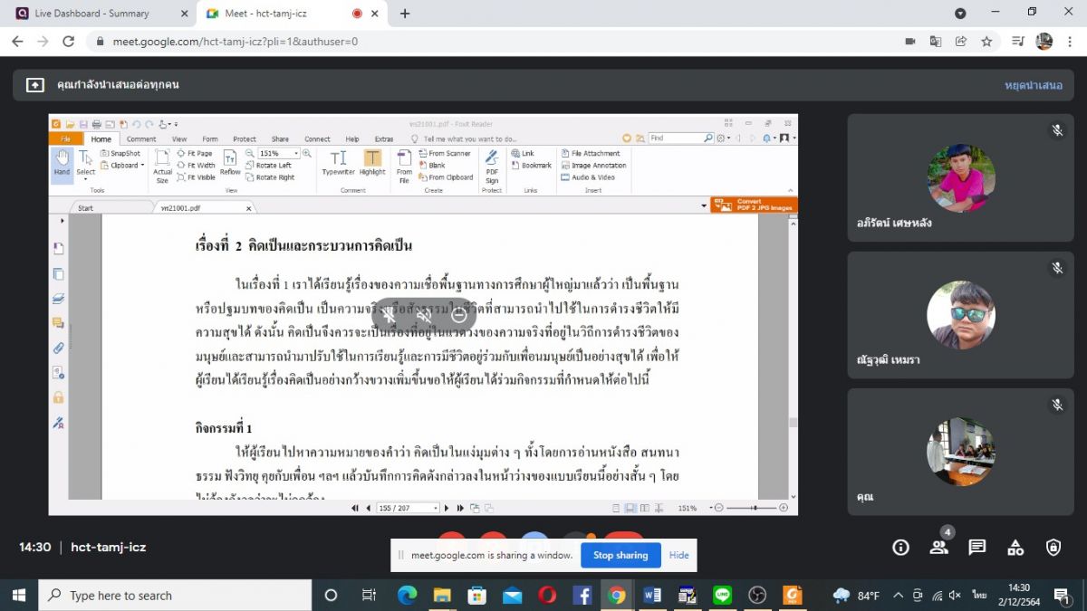The height and width of the screenshot is (611, 1087).
Task: Click the stop presenting link in Meet
Action: pos(1033,84)
